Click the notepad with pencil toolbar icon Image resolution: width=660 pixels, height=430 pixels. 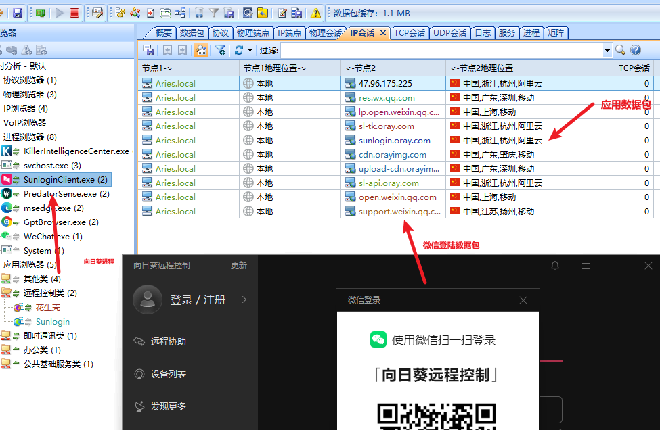tap(282, 13)
